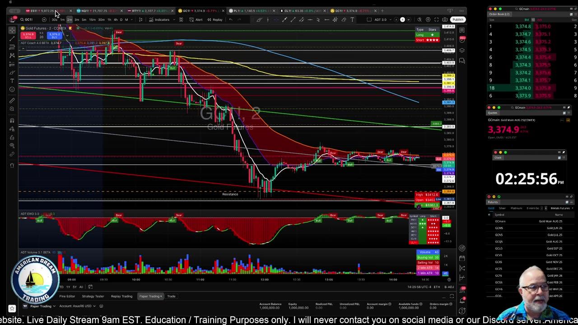The height and width of the screenshot is (325, 578).
Task: Select the crosshair cursor tool
Action: pos(12,30)
